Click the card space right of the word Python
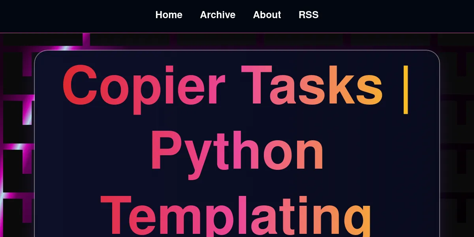This screenshot has height=237, width=474. point(379,152)
